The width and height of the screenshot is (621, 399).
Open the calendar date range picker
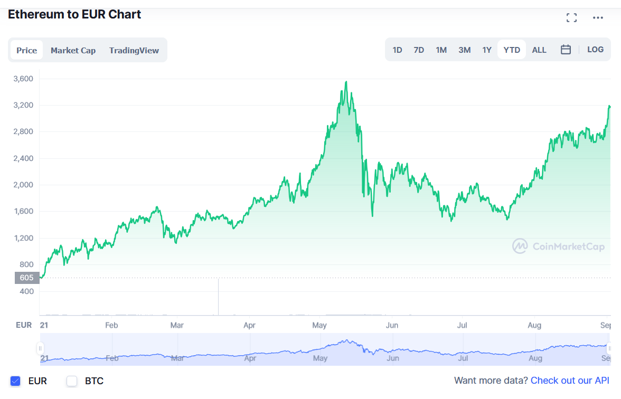[566, 50]
